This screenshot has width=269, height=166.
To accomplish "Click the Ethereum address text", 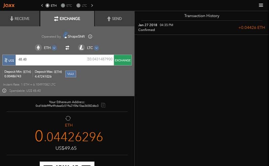I will tap(67, 106).
